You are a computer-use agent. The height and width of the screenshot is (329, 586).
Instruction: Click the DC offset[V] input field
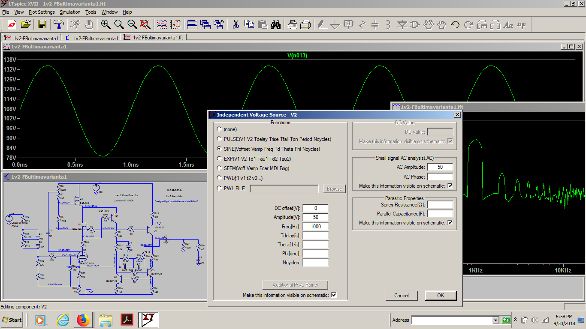(x=316, y=208)
